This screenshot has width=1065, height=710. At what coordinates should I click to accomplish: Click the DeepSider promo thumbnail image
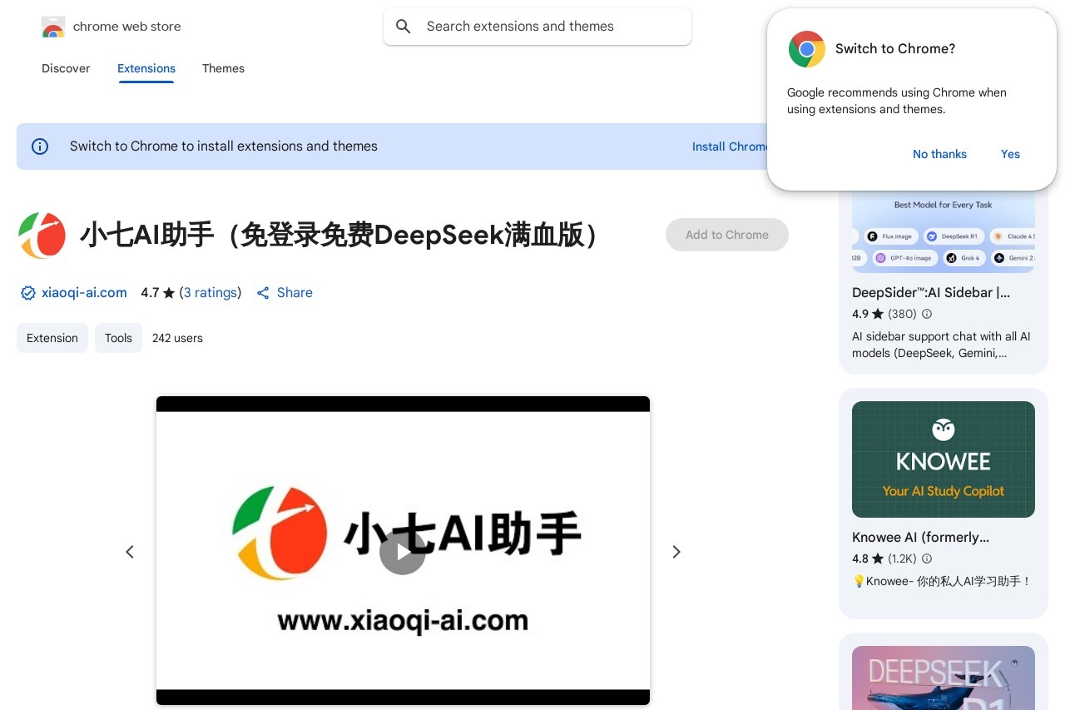click(x=944, y=231)
